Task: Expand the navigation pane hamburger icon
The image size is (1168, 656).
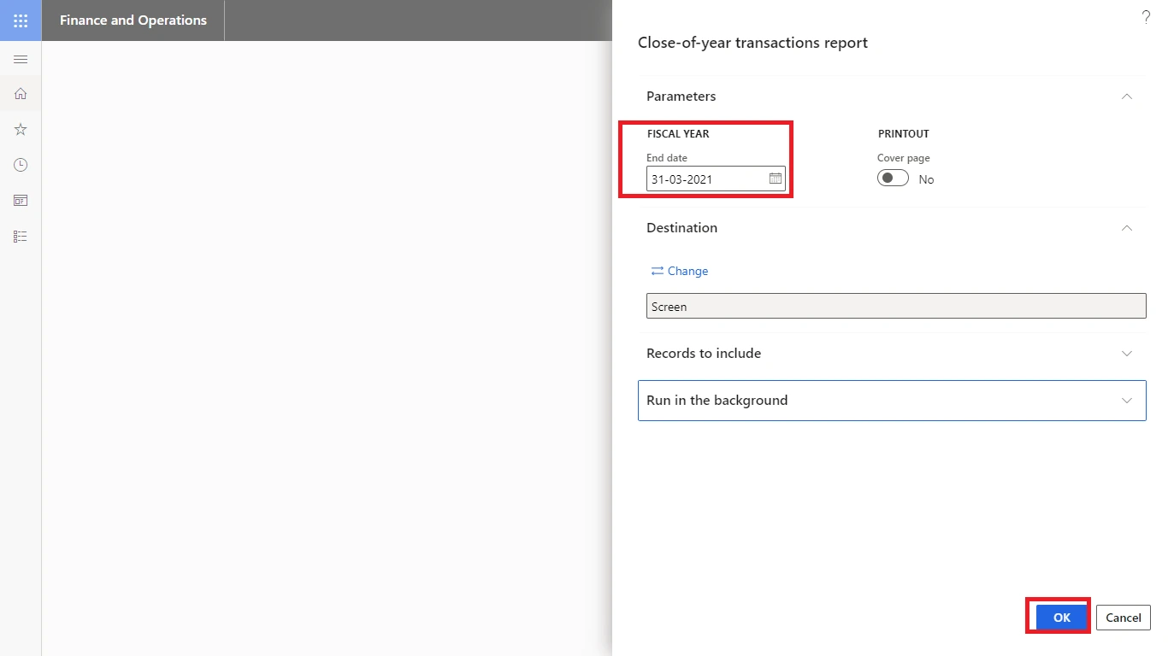Action: (21, 59)
